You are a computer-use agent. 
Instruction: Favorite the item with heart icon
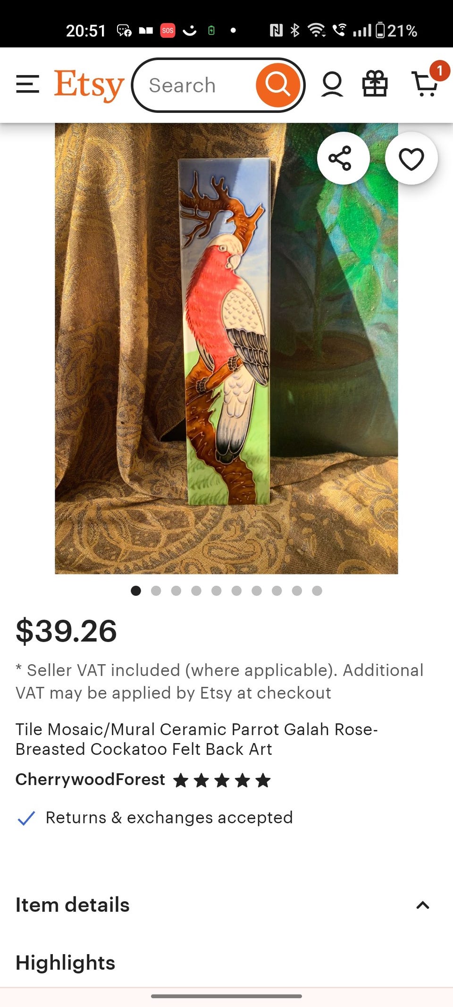tap(411, 158)
